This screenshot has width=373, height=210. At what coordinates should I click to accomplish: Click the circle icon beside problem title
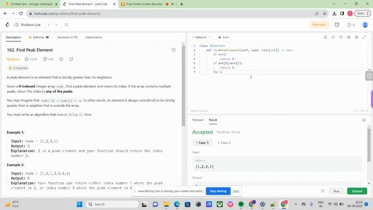[174, 50]
